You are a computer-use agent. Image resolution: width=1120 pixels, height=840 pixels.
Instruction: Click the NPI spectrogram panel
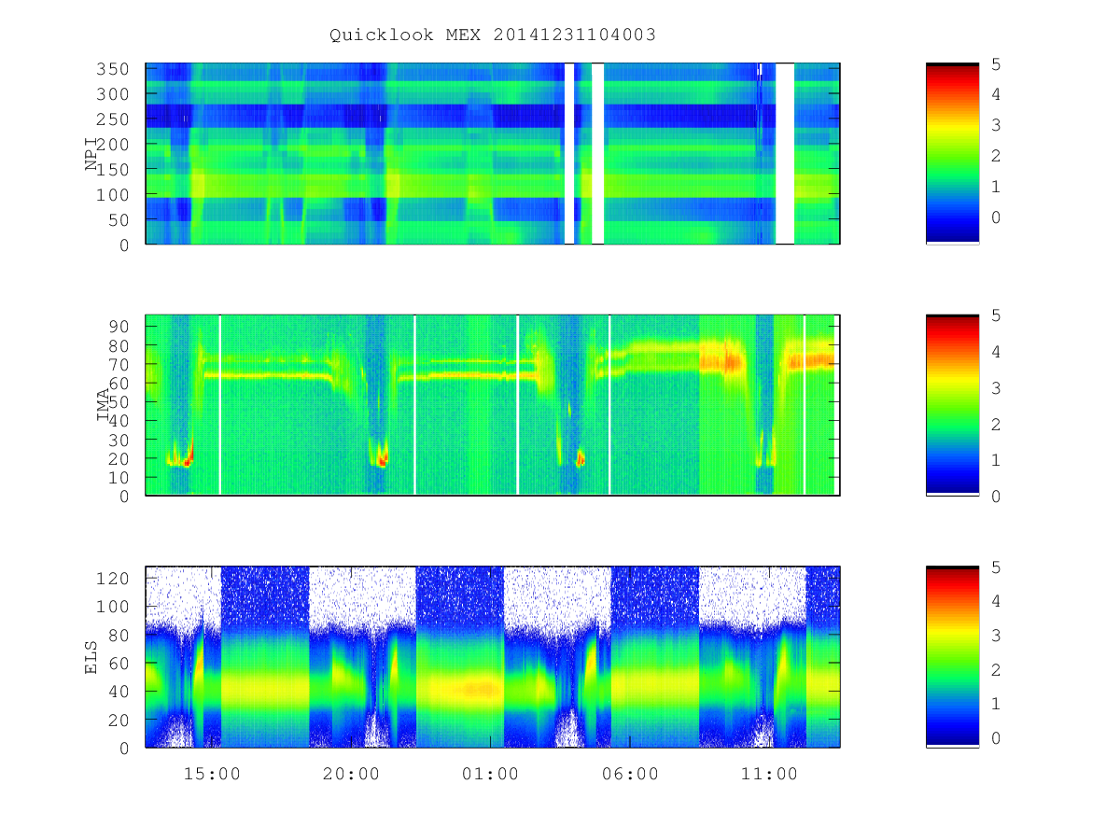tap(493, 153)
